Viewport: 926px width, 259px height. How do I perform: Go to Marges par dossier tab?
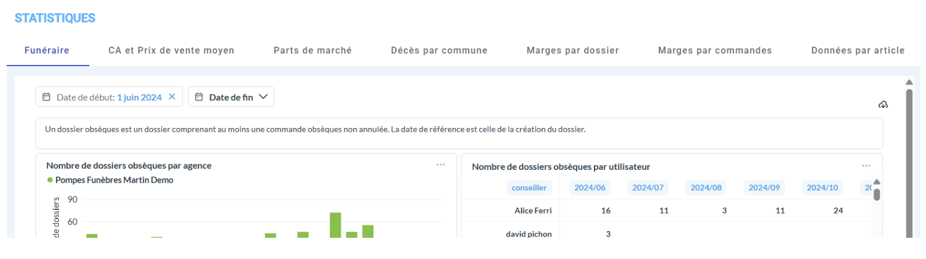[x=573, y=50]
